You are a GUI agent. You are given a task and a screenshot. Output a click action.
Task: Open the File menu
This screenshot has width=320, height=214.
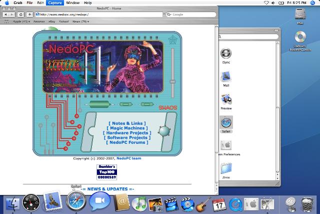29,3
